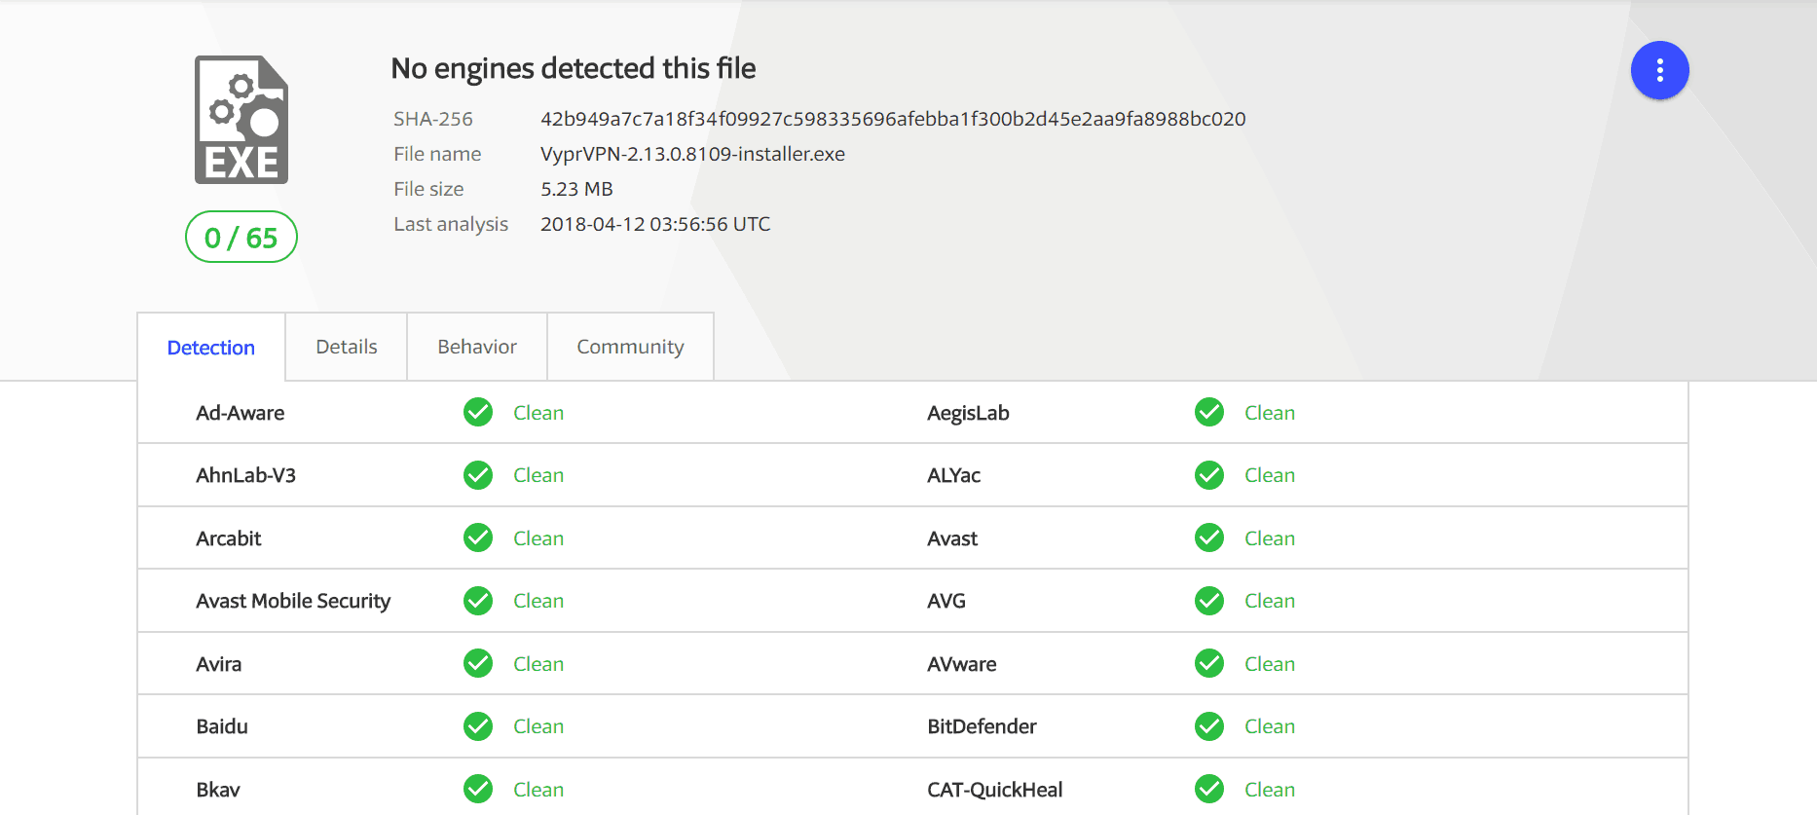Image resolution: width=1817 pixels, height=815 pixels.
Task: Click the green checkmark for AegisLab
Action: click(1209, 413)
